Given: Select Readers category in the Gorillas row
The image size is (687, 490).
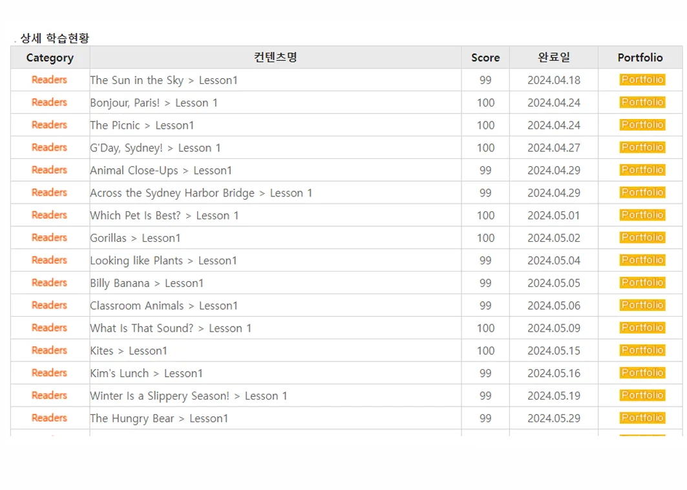Looking at the screenshot, I should click(49, 237).
